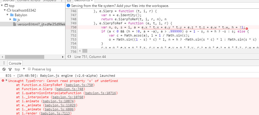Open the Content scripts navigator tab
Image resolution: width=259 pixels, height=115 pixels.
tap(29, 1)
